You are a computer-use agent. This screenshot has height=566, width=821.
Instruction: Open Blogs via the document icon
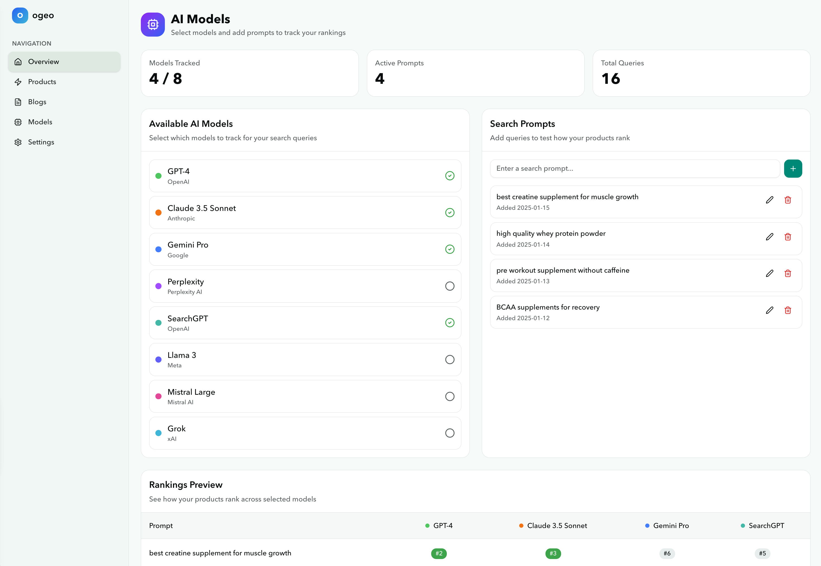pyautogui.click(x=18, y=102)
